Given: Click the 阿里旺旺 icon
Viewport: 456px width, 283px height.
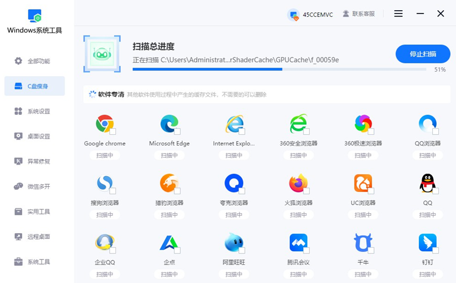Looking at the screenshot, I should point(234,243).
